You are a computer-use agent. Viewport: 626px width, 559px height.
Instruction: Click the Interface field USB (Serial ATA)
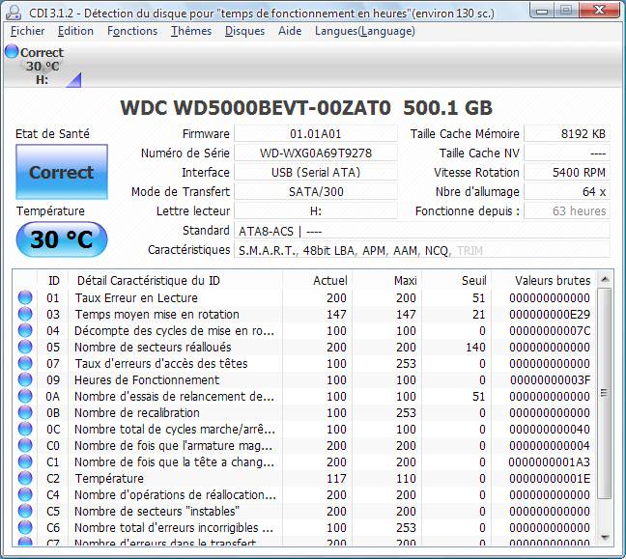(315, 172)
